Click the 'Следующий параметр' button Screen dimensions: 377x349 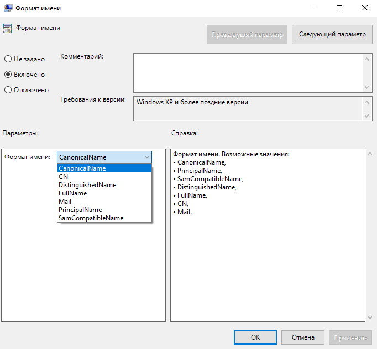[332, 34]
